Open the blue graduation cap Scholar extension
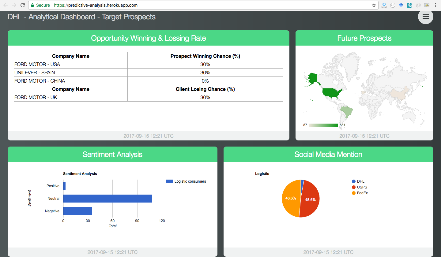Viewport: 441px width, 257px height. pyautogui.click(x=401, y=5)
